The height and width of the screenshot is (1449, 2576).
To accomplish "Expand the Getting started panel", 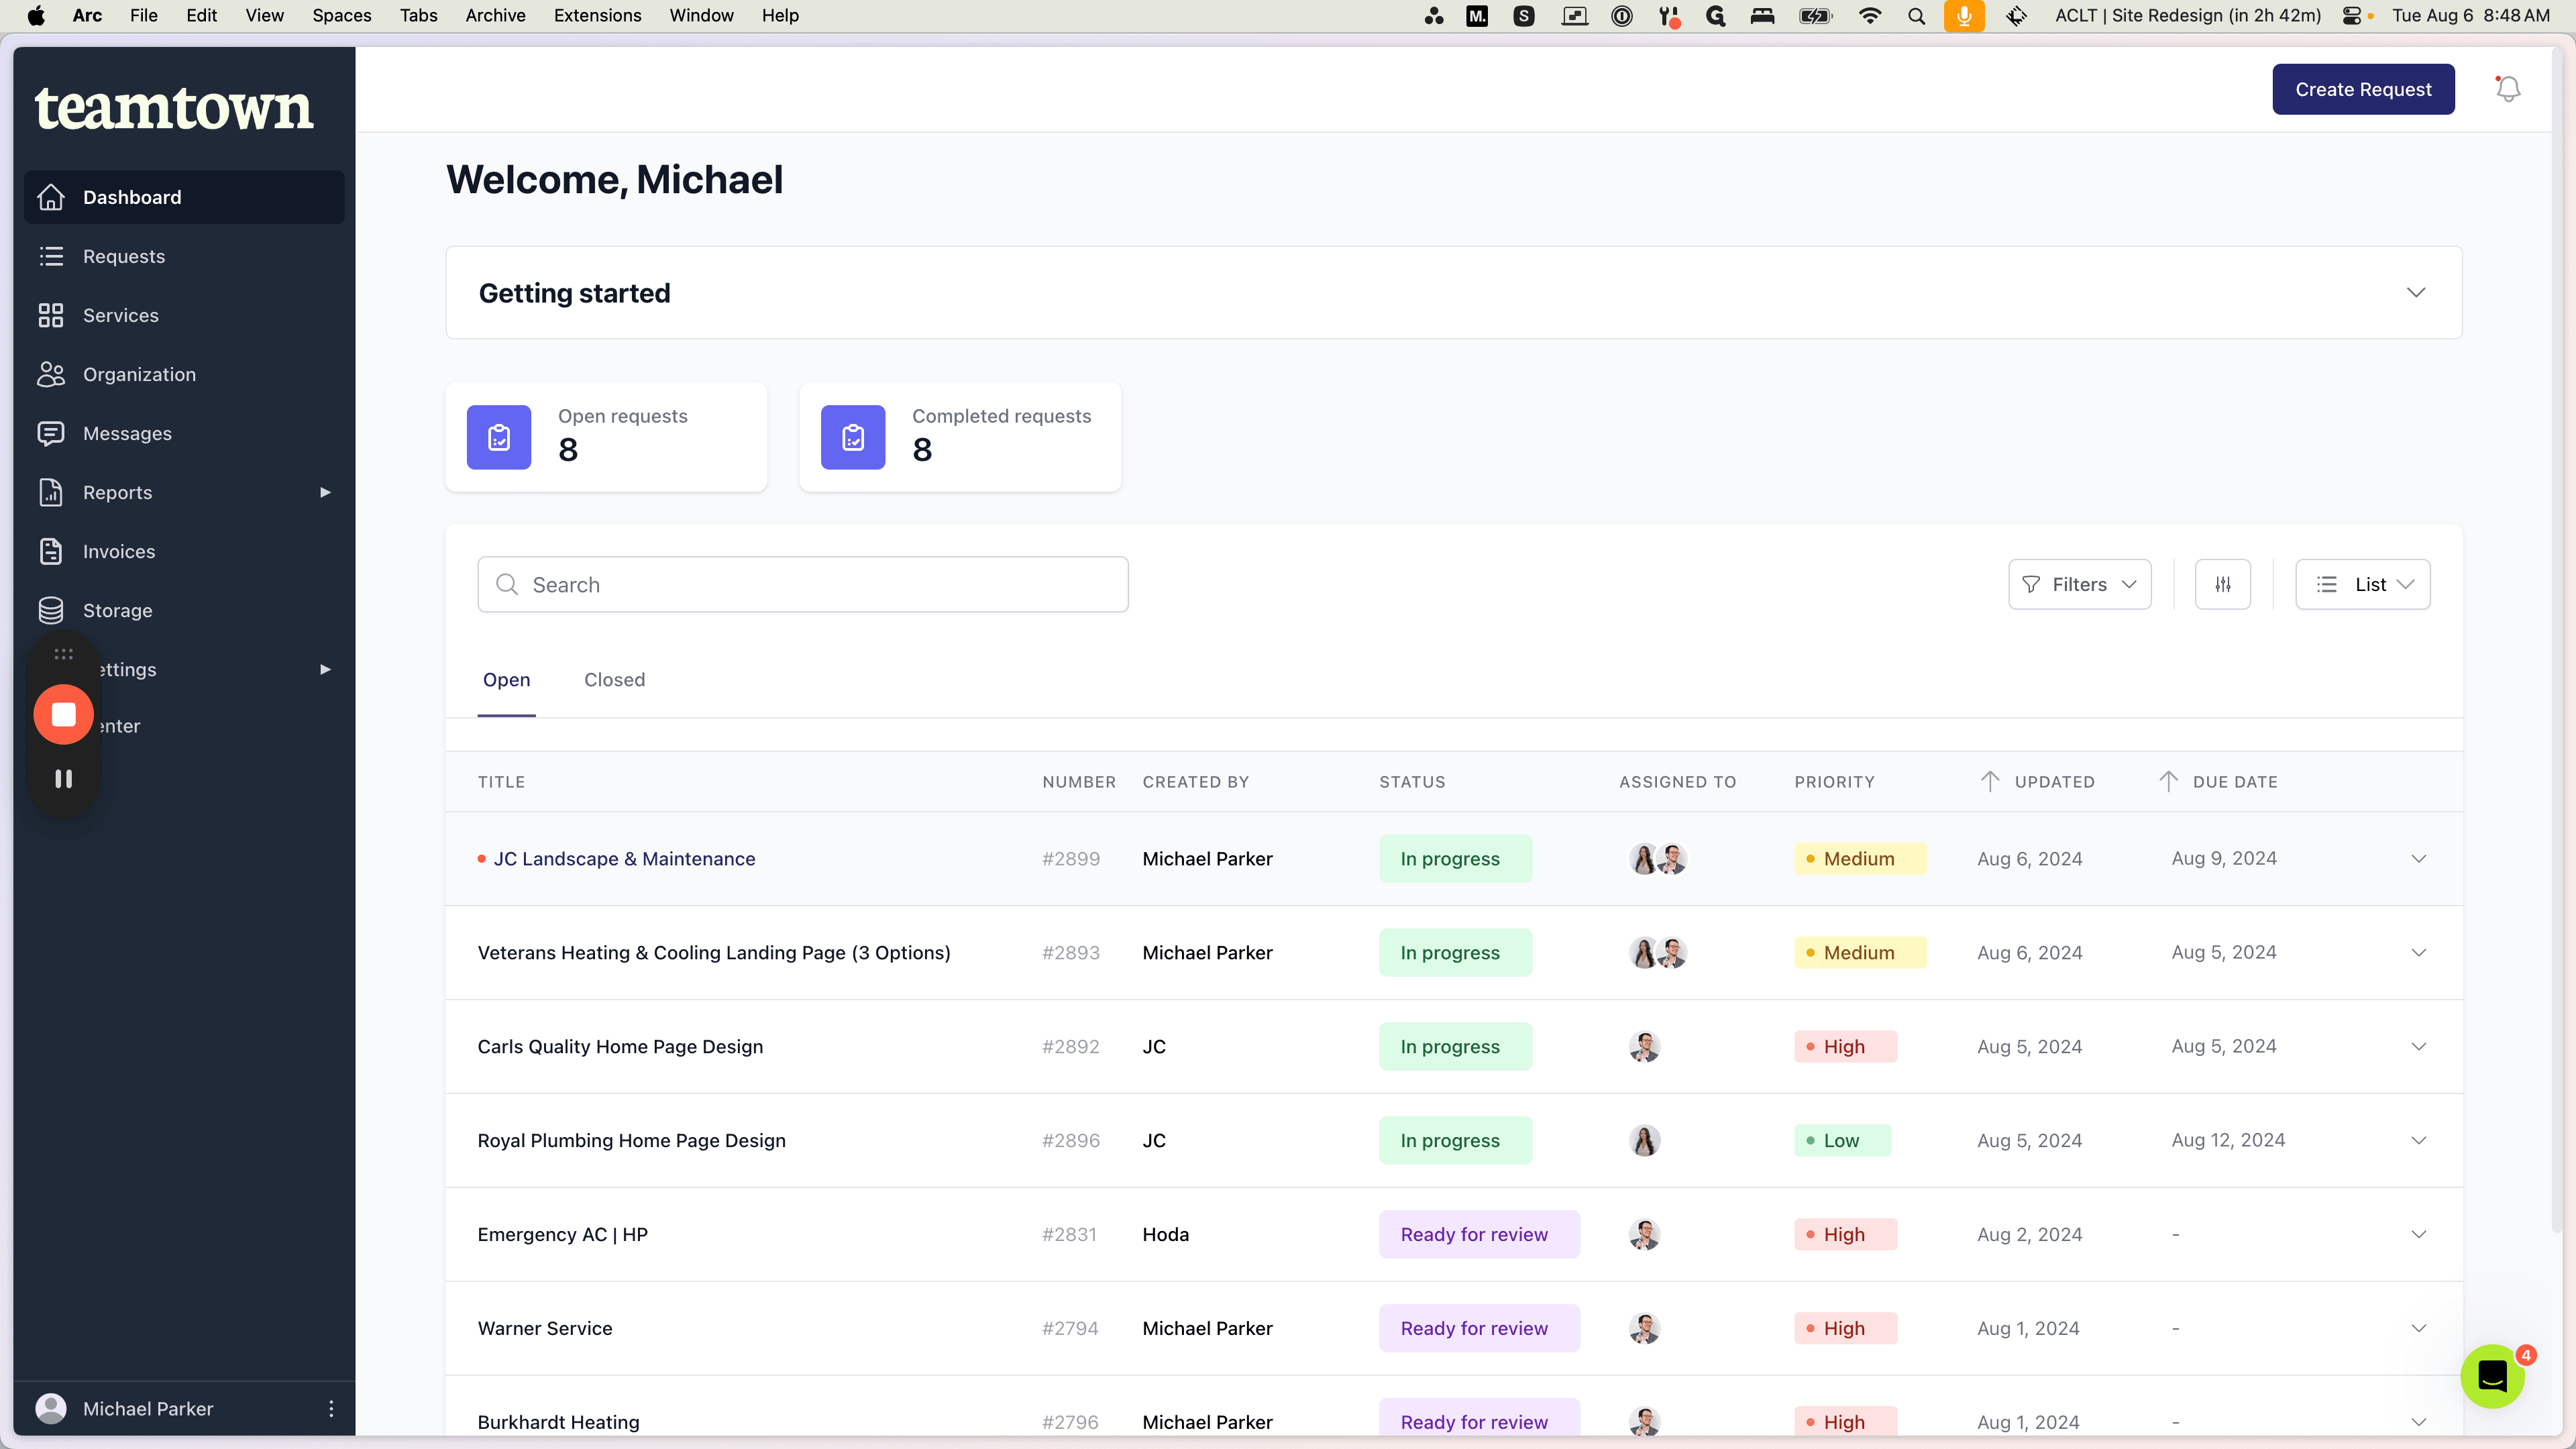I will click(x=2416, y=292).
